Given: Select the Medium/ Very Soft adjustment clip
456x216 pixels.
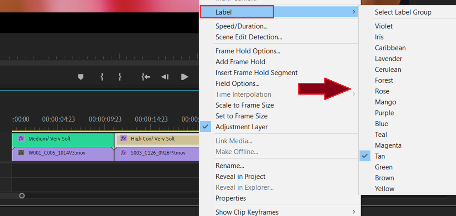Looking at the screenshot, I should click(x=63, y=140).
